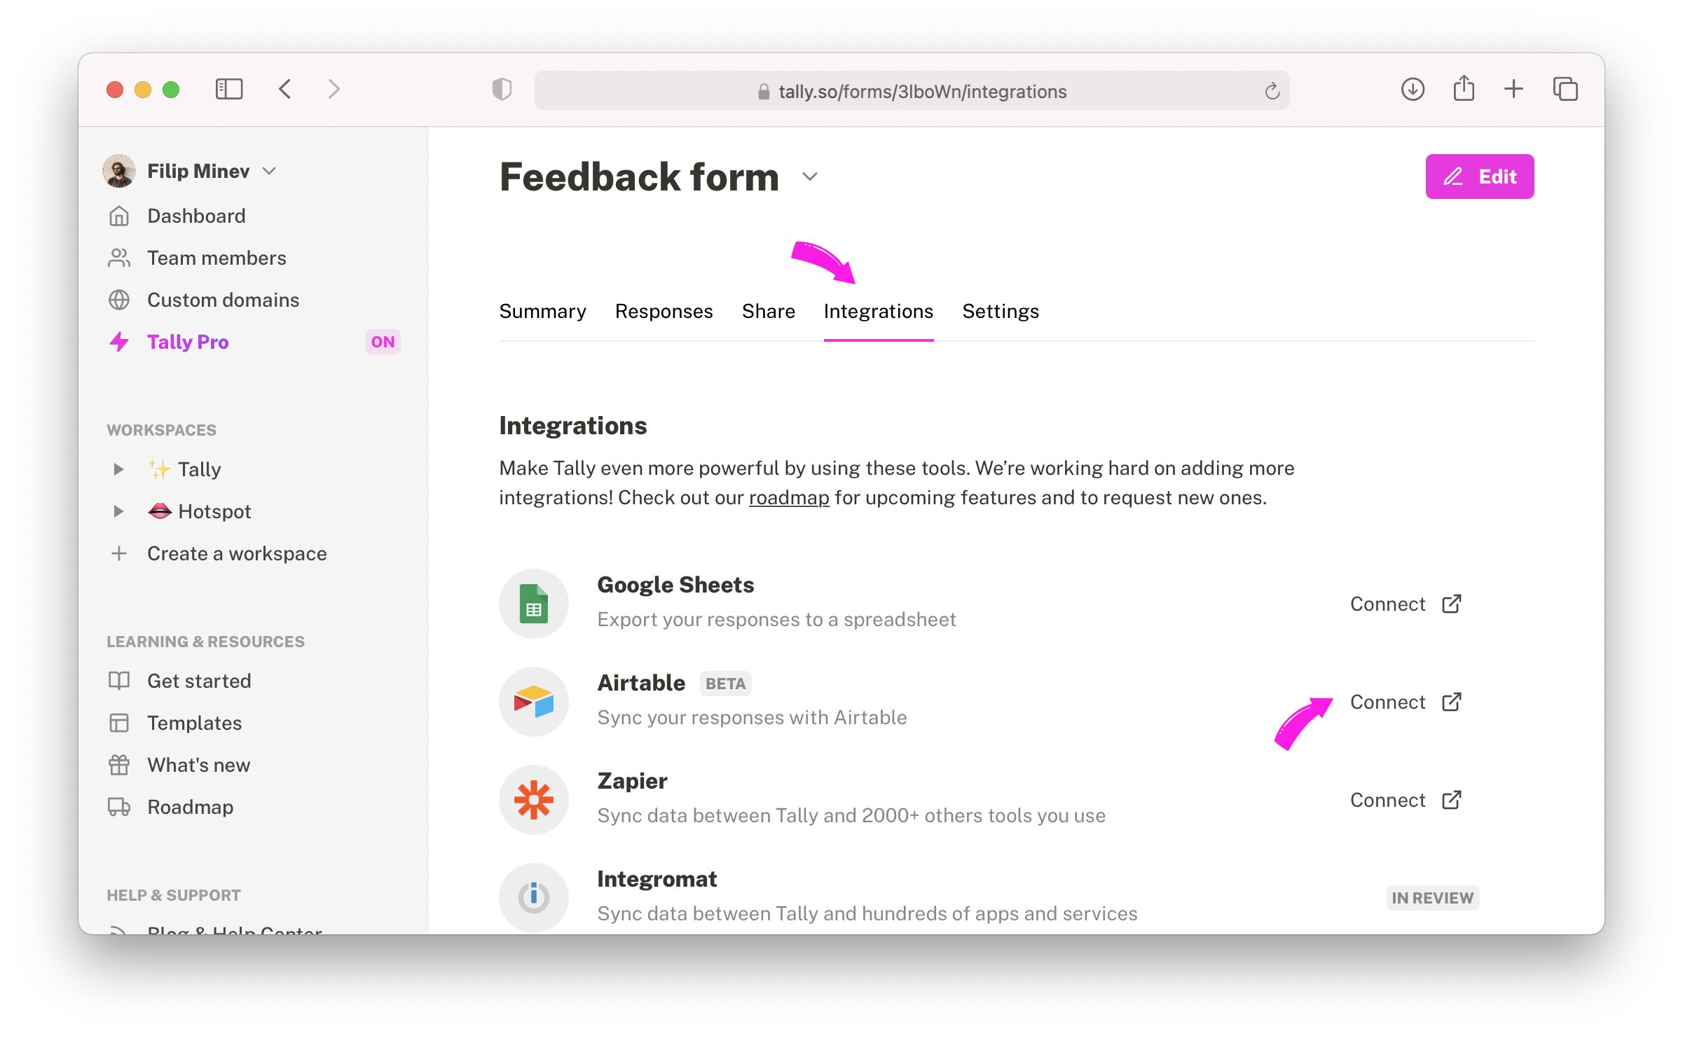Open Safari downloads icon
This screenshot has height=1038, width=1683.
click(1413, 89)
